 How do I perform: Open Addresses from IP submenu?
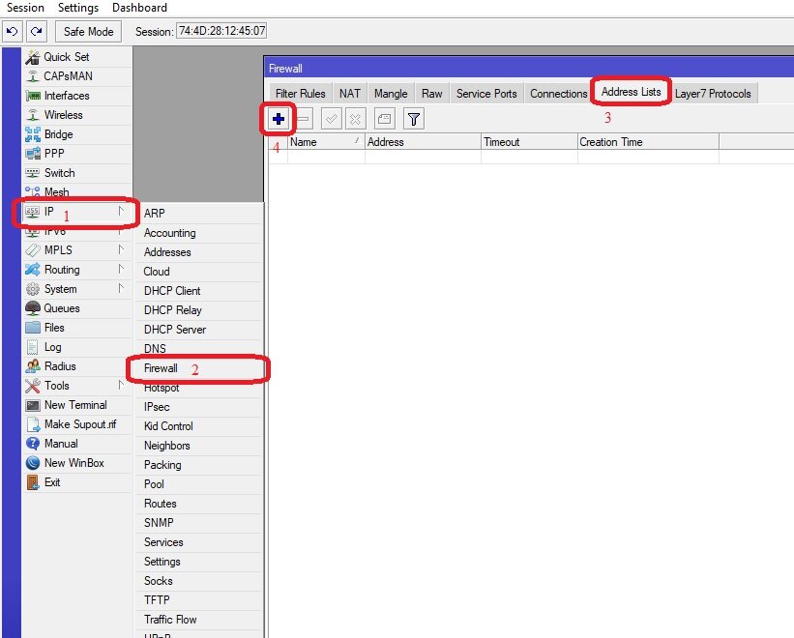pos(198,252)
